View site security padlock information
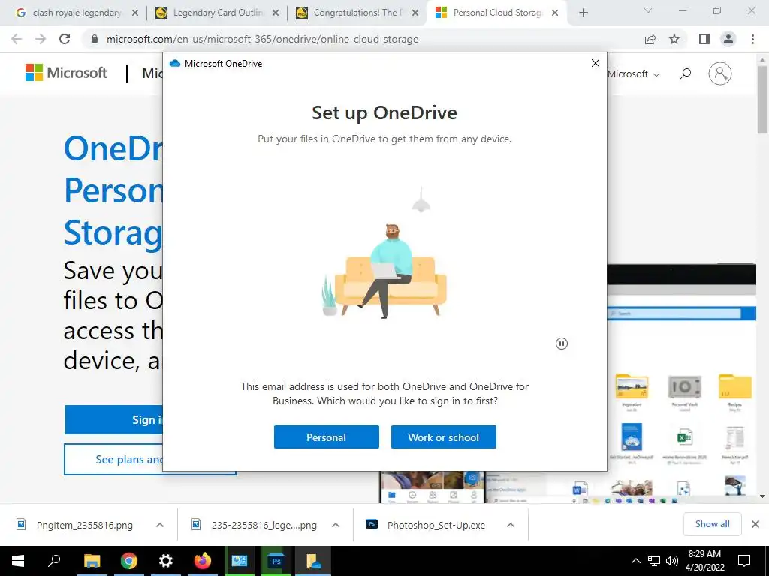This screenshot has width=769, height=576. [x=95, y=39]
